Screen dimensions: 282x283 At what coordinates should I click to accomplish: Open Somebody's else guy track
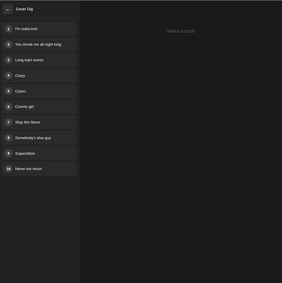39,138
